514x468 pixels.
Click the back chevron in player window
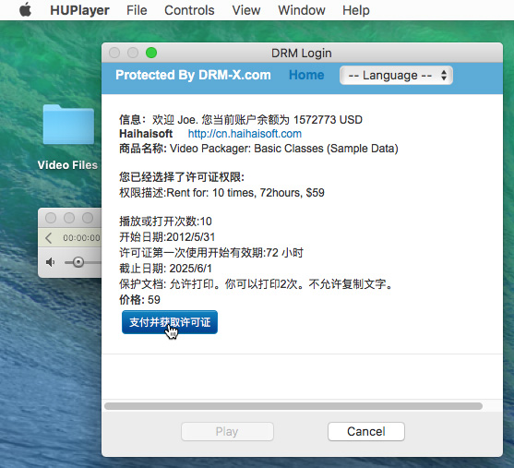[49, 238]
